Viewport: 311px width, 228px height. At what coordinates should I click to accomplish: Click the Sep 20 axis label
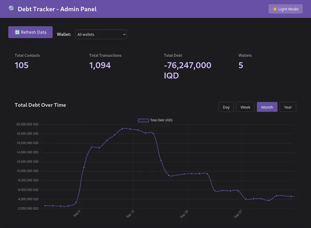184,214
